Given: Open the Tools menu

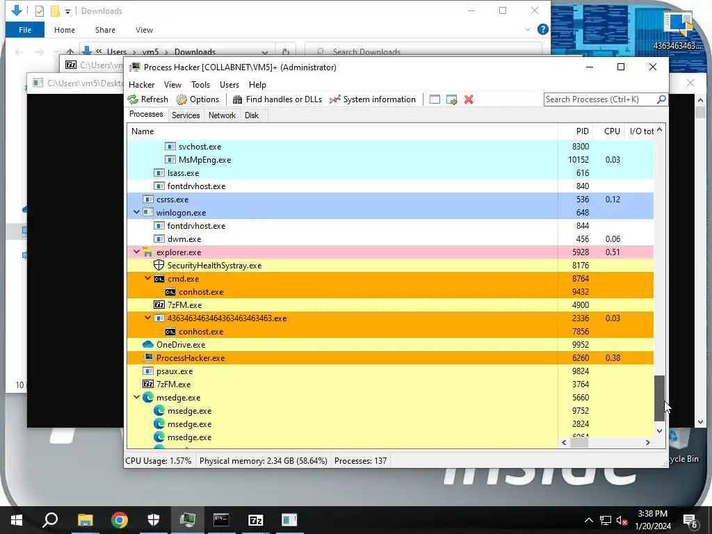Looking at the screenshot, I should pos(200,85).
